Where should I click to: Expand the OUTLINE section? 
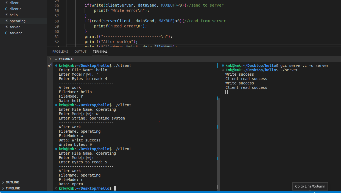[x=23, y=182]
